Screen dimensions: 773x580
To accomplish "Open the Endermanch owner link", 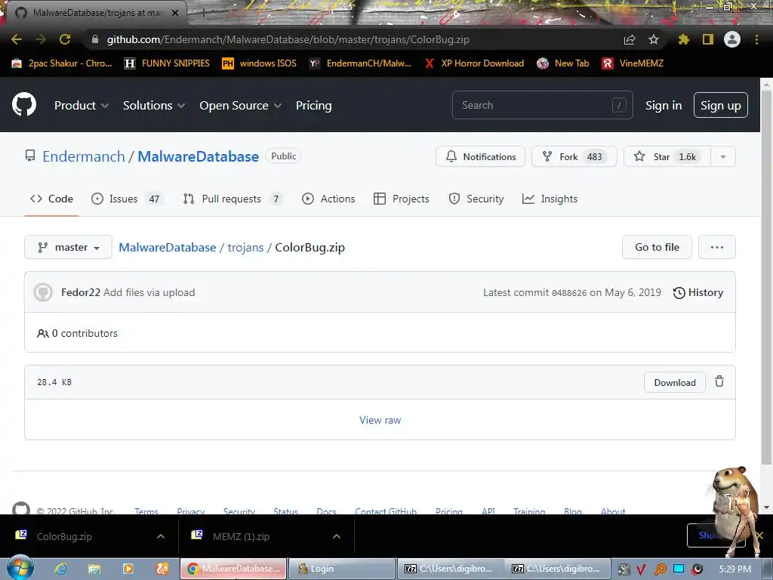I will tap(84, 156).
